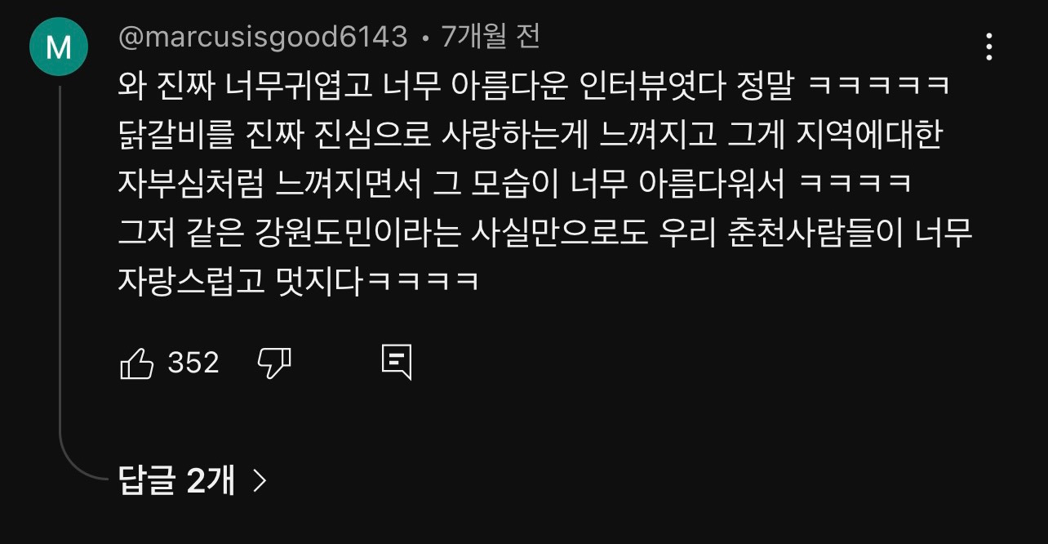
Task: Click the ㅋㅋㅋㅋㅋ ending the first line
Action: tap(878, 86)
